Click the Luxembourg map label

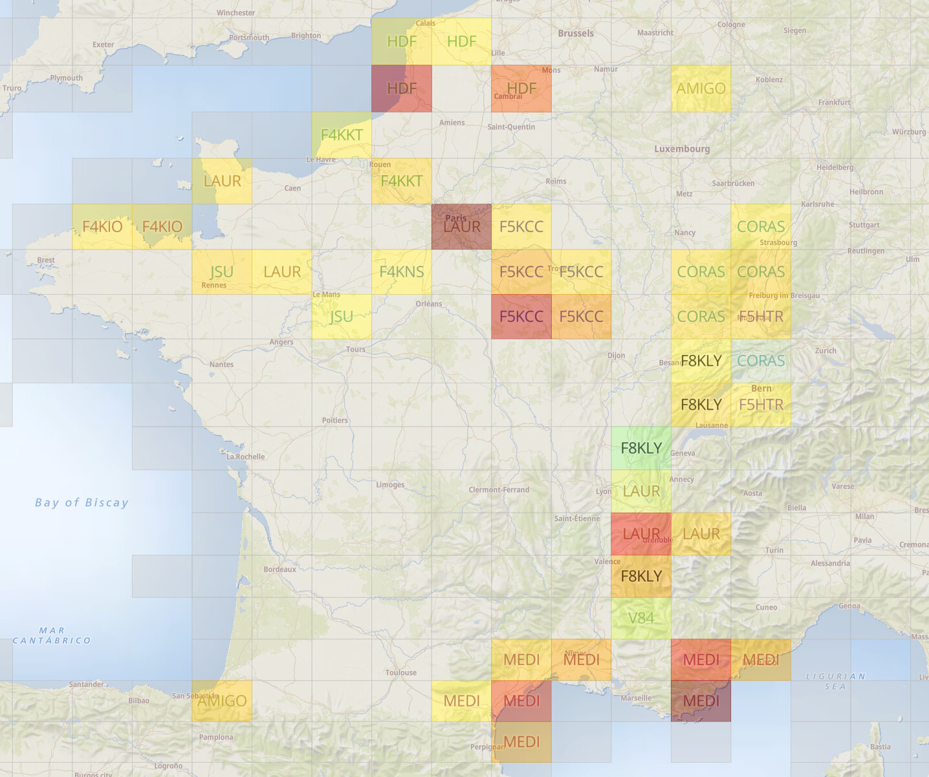click(x=682, y=149)
